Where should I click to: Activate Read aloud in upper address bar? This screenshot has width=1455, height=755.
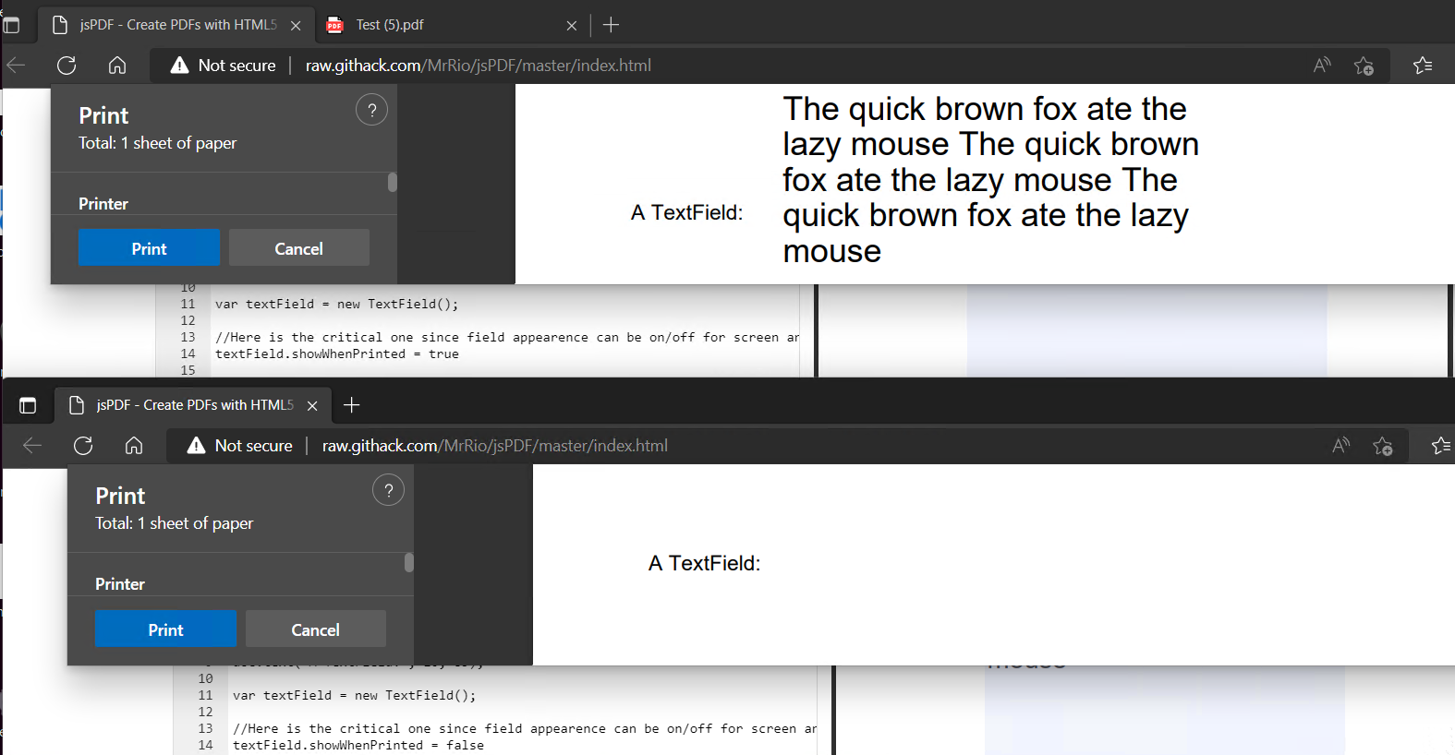(1323, 65)
